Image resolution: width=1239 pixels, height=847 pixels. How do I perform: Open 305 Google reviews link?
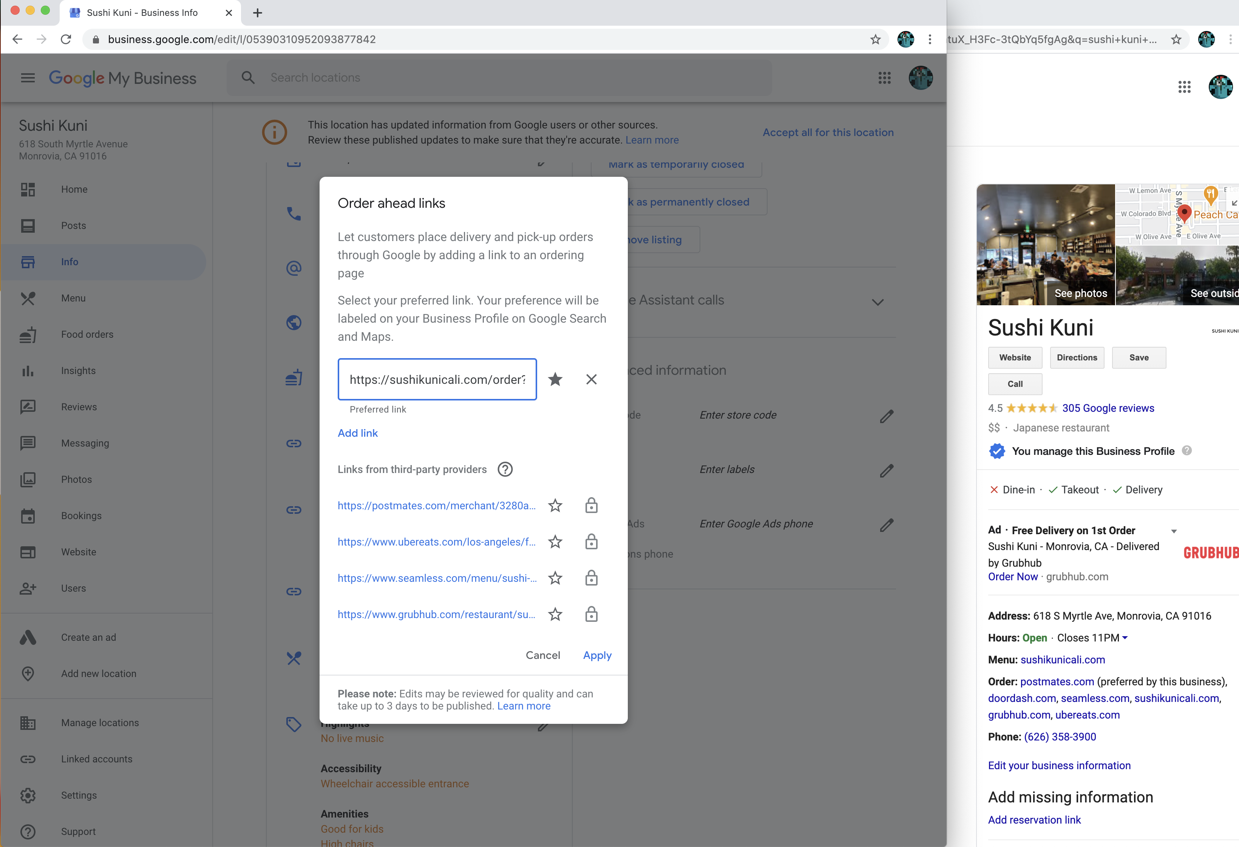pyautogui.click(x=1108, y=408)
